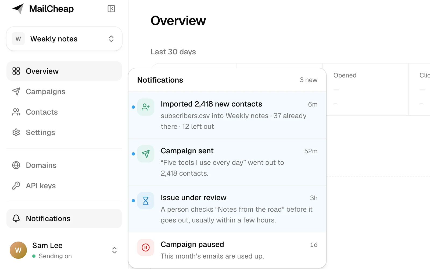
Task: Open Settings from the sidebar
Action: point(64,132)
